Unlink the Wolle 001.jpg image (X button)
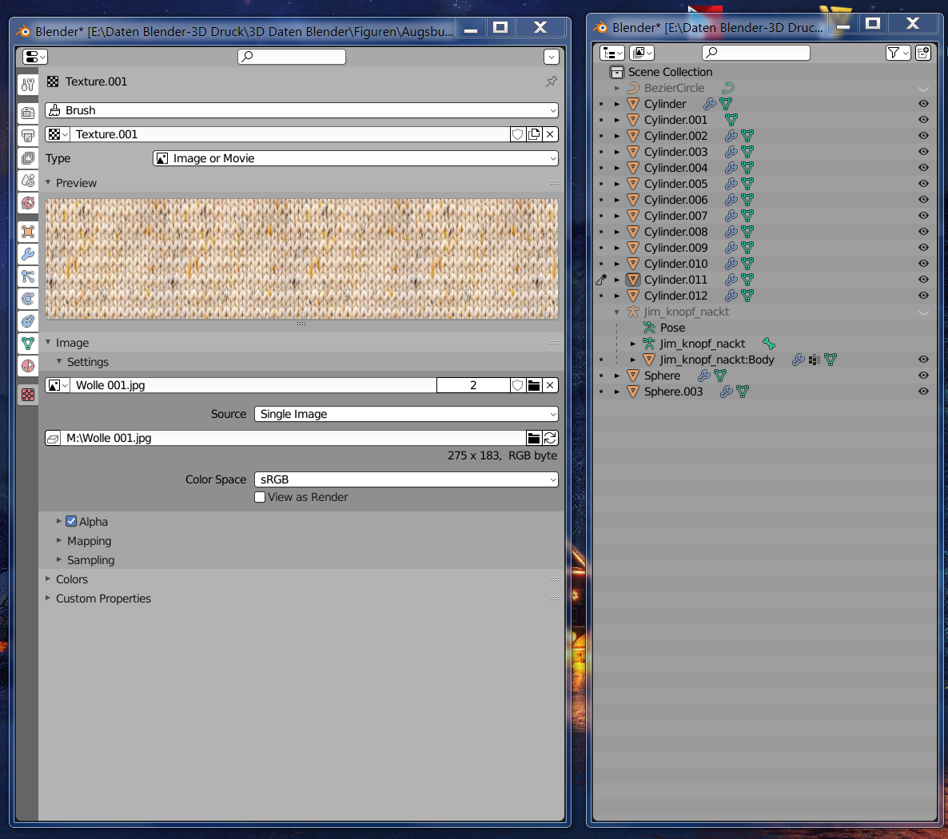The width and height of the screenshot is (948, 839). [550, 385]
